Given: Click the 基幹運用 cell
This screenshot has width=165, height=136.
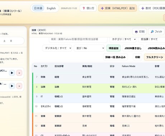Looking at the screenshot, I should [87, 97].
